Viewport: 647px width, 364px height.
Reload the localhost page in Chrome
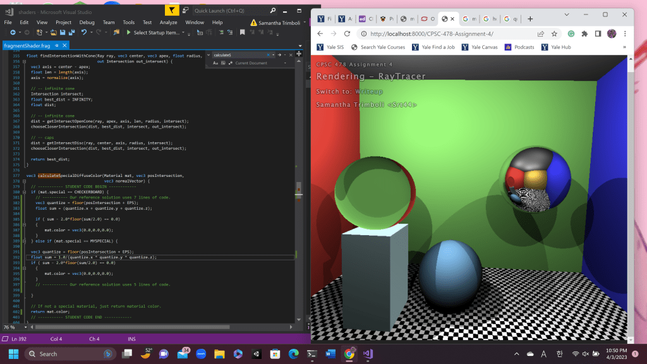pos(347,33)
